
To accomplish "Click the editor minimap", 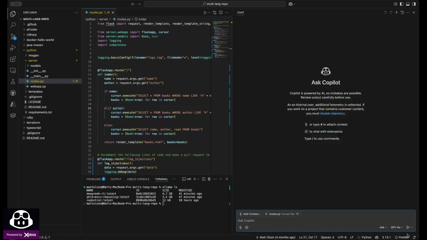I will [x=220, y=40].
